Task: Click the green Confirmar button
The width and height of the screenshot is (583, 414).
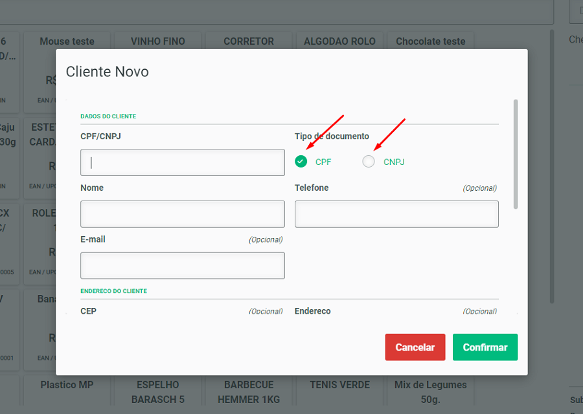Action: click(x=485, y=347)
